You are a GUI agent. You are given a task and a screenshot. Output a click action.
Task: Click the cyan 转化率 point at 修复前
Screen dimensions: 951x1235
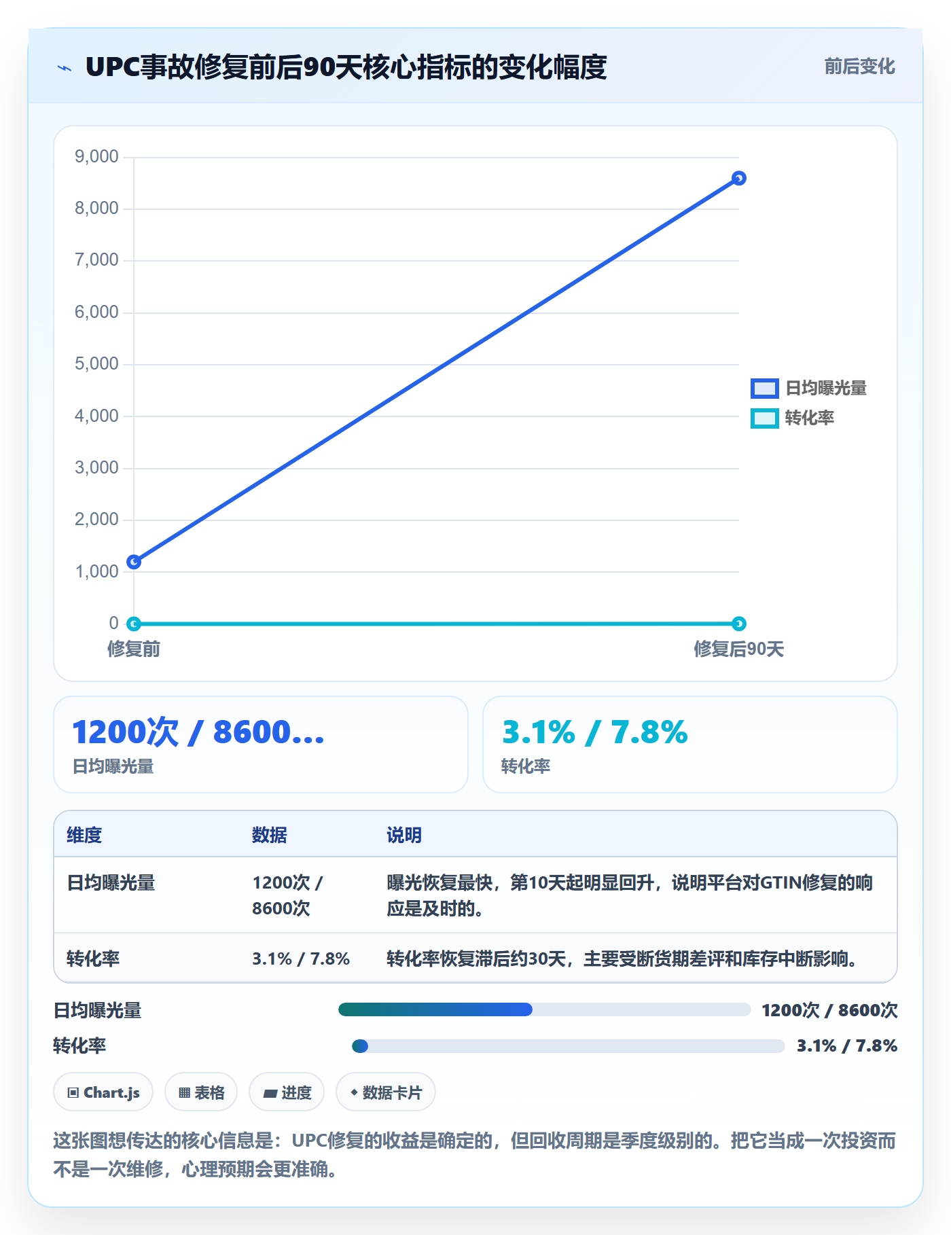[x=134, y=624]
